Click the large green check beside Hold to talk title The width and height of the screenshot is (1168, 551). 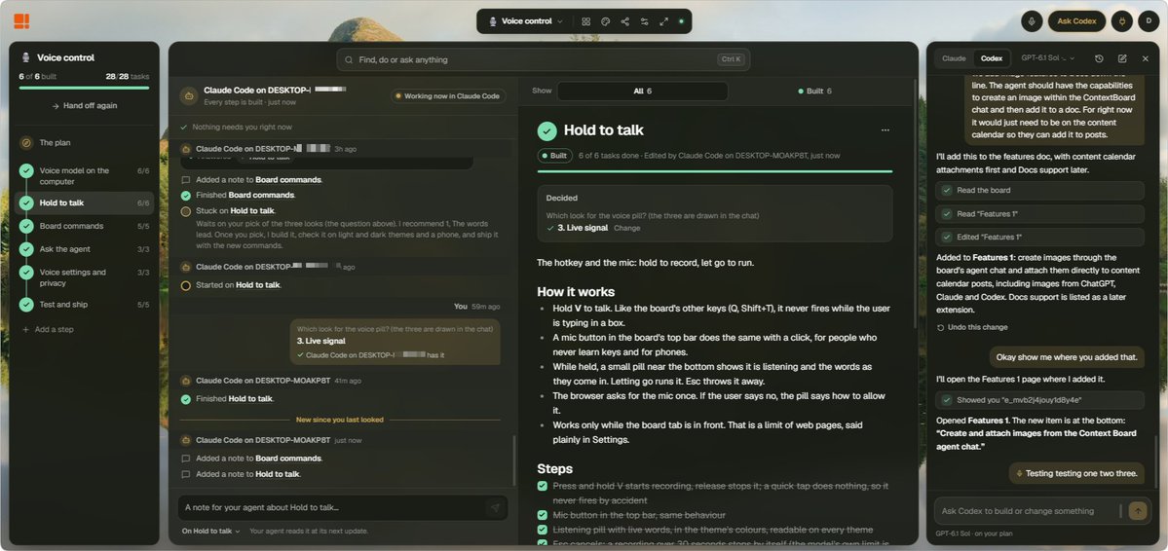(x=546, y=131)
